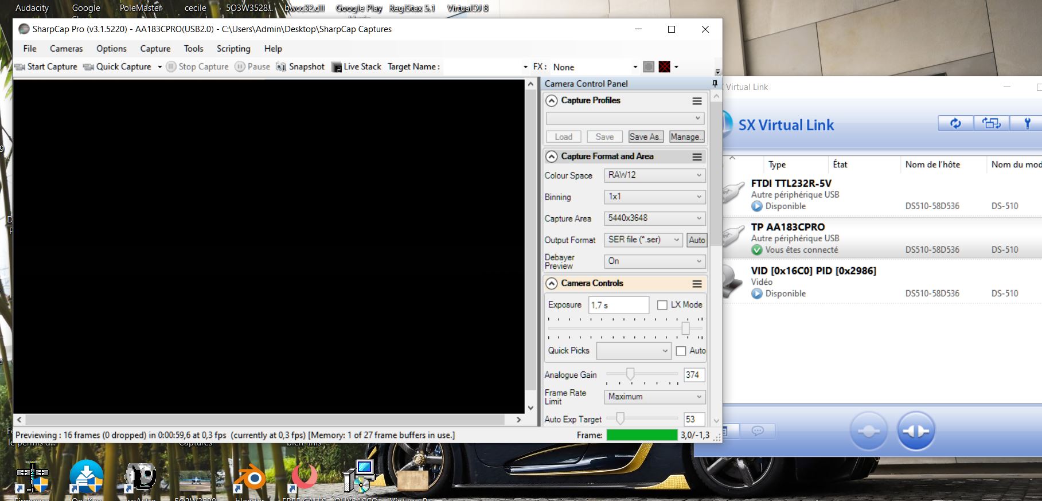Click the toolbar overflow arrow

717,72
